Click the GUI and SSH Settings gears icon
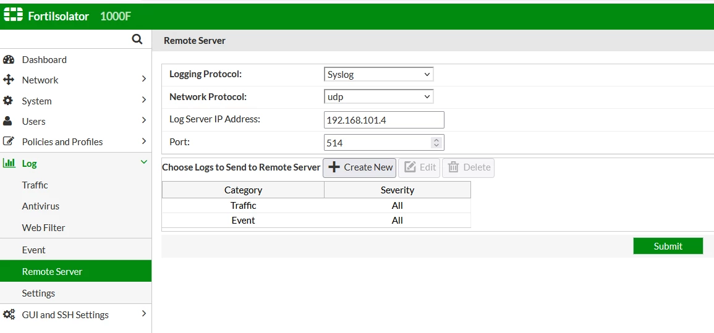Viewport: 714px width, 333px height. point(9,314)
